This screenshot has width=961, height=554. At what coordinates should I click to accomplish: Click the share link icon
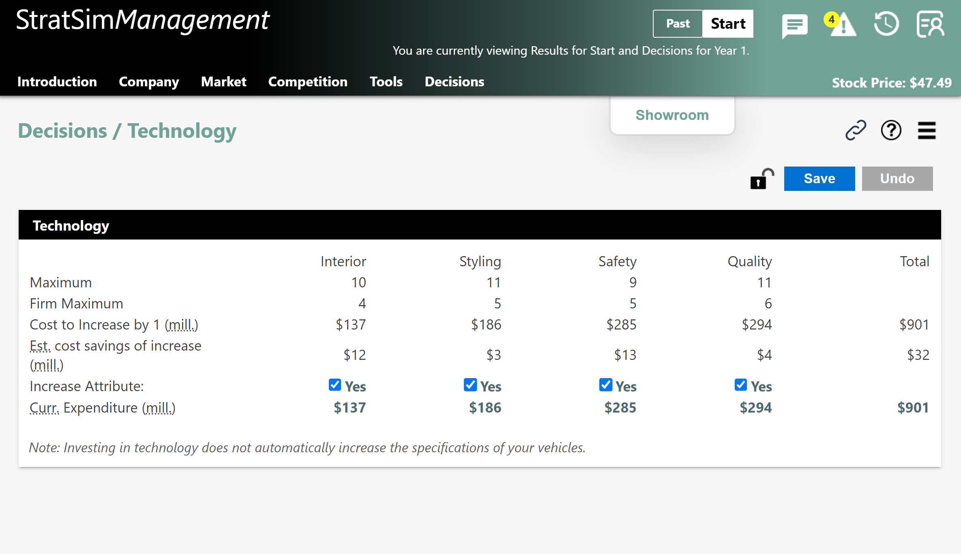coord(856,130)
